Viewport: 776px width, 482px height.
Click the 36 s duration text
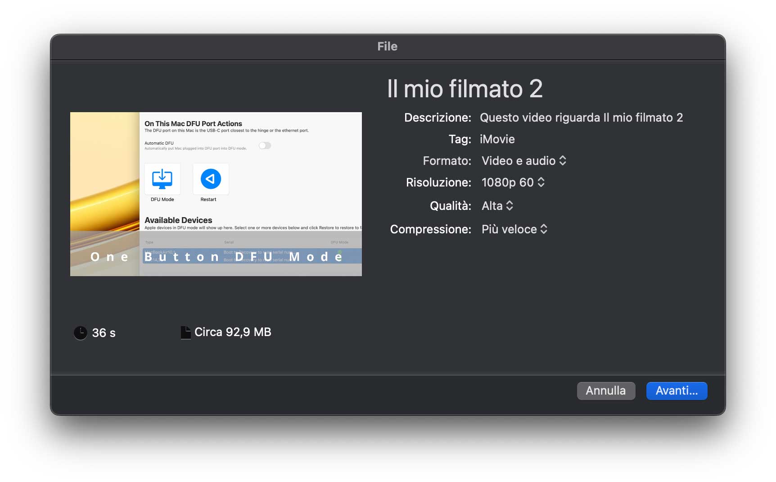(x=104, y=333)
